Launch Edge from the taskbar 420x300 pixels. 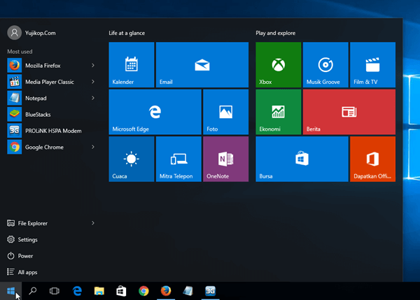(x=77, y=291)
